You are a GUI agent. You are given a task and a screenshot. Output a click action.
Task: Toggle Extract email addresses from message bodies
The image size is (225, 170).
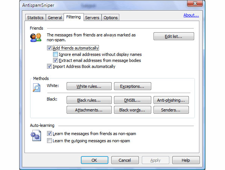click(x=55, y=60)
